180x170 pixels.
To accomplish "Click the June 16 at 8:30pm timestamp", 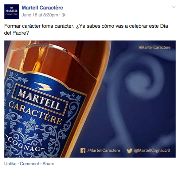I will [40, 15].
